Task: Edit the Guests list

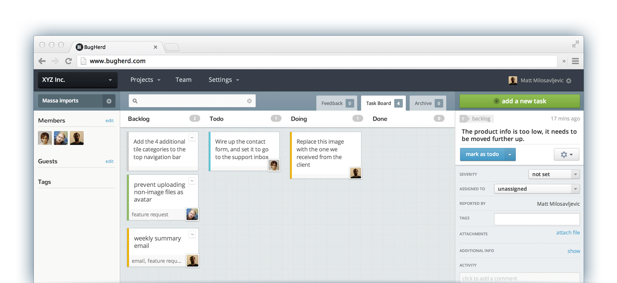Action: (x=109, y=161)
